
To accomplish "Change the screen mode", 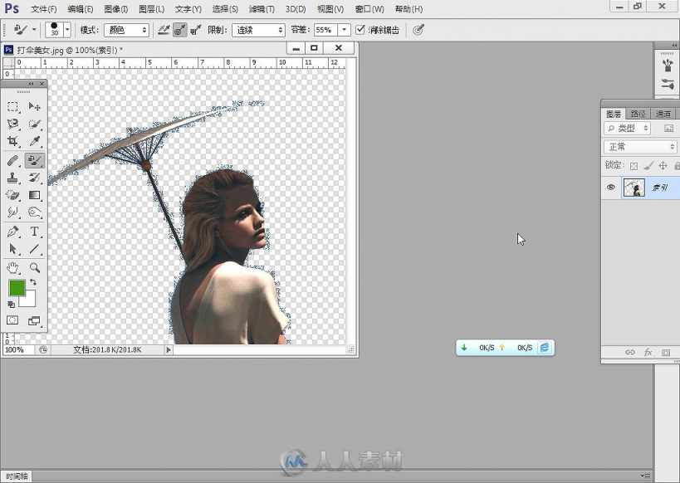I will coord(34,321).
